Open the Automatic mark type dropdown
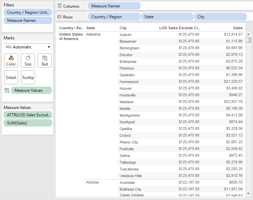 (28, 47)
